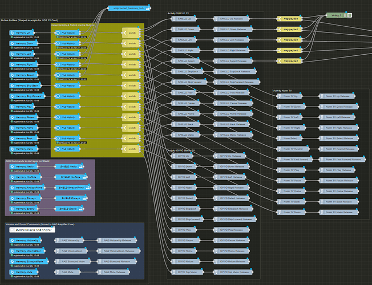Click the NAD Mute Release node's icon
This screenshot has height=285, width=372.
click(x=100, y=272)
